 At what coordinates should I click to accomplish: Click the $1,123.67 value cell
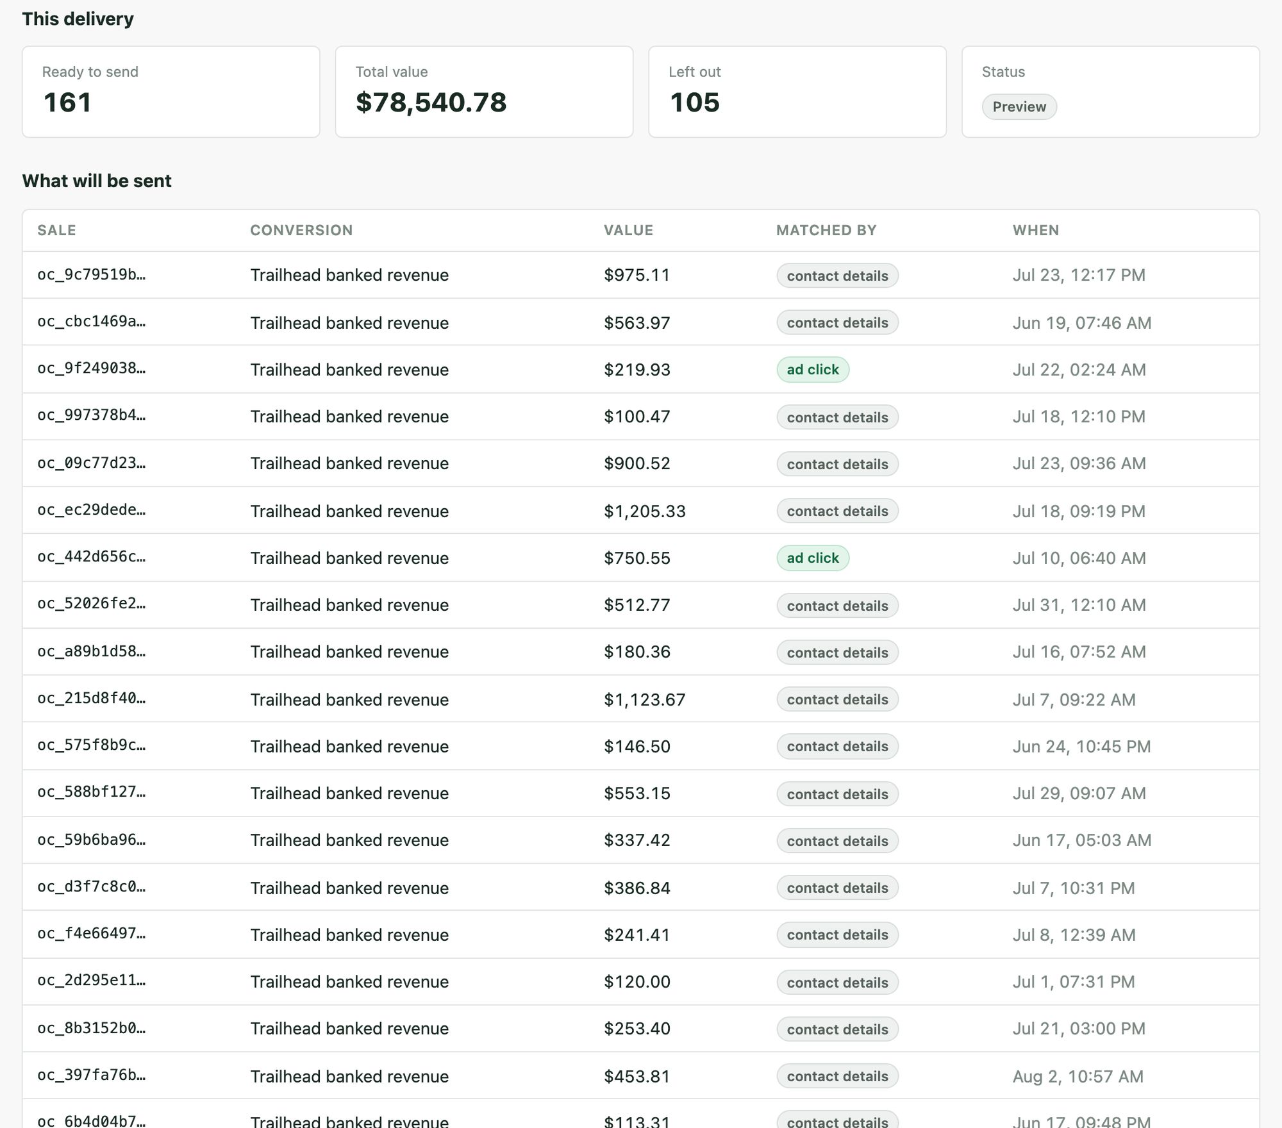click(x=644, y=699)
